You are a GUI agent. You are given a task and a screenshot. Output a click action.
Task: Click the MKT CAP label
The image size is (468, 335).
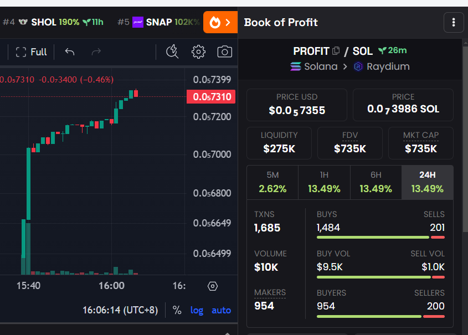pyautogui.click(x=421, y=136)
